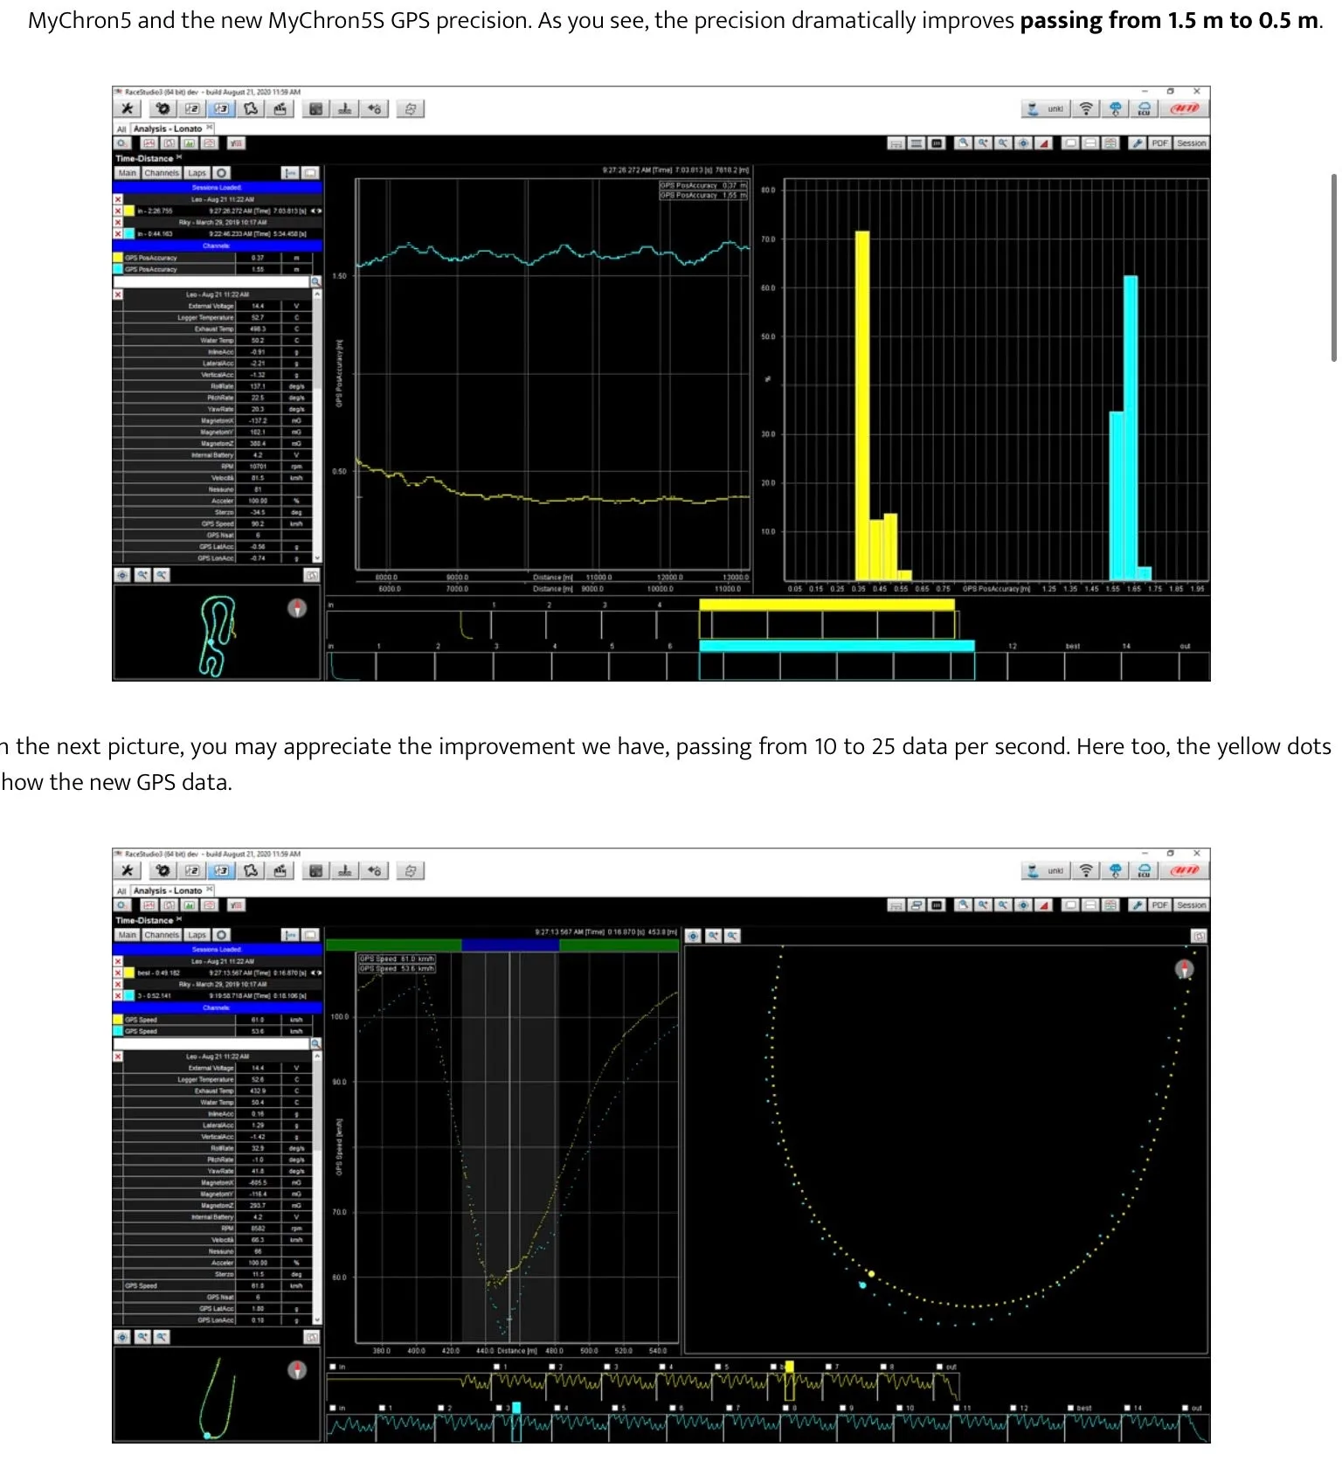The height and width of the screenshot is (1468, 1342).
Task: Click cloud sync icon in PosAccuracy screenshot
Action: click(x=1115, y=108)
